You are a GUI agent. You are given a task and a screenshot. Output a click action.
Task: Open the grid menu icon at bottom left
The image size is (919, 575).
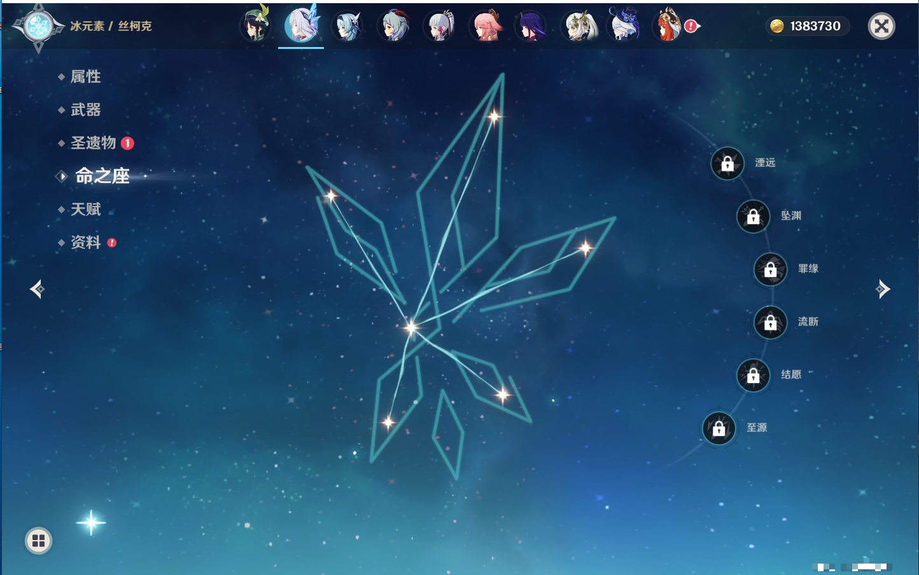[38, 541]
